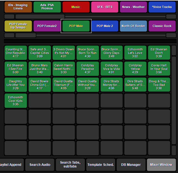Viewport: 178px width, 173px height.
Task: Choose the North Of Border subtab
Action: 133,26
